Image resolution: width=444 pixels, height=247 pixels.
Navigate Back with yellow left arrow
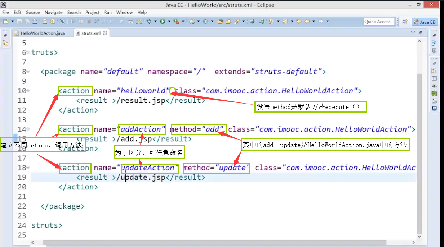tap(307, 22)
